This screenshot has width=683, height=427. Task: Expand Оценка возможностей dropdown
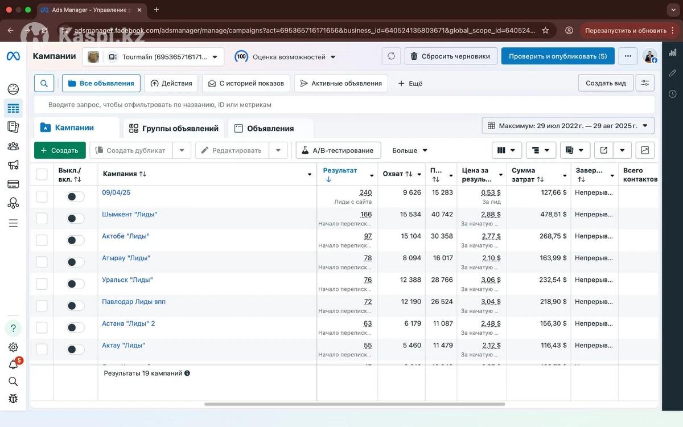pos(286,57)
